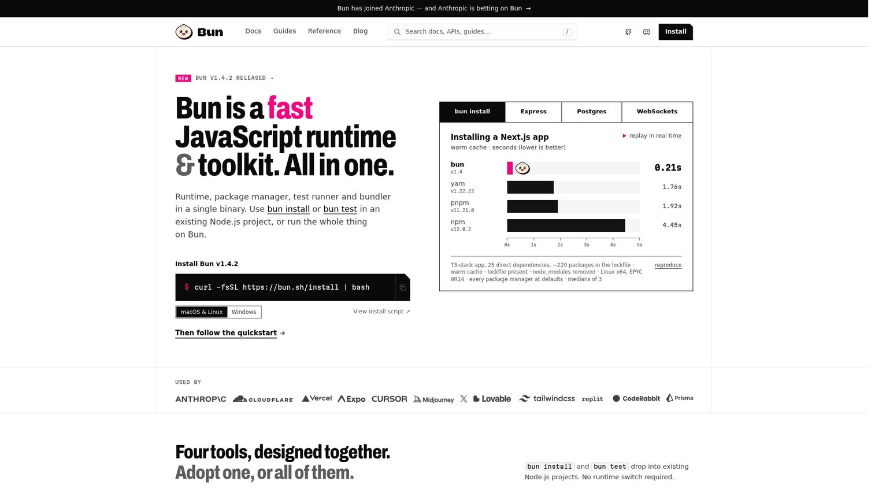Click the pink NEW badge

183,78
